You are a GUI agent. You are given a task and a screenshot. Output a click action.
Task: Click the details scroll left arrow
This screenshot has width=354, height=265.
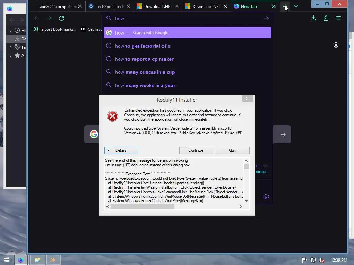click(x=108, y=206)
